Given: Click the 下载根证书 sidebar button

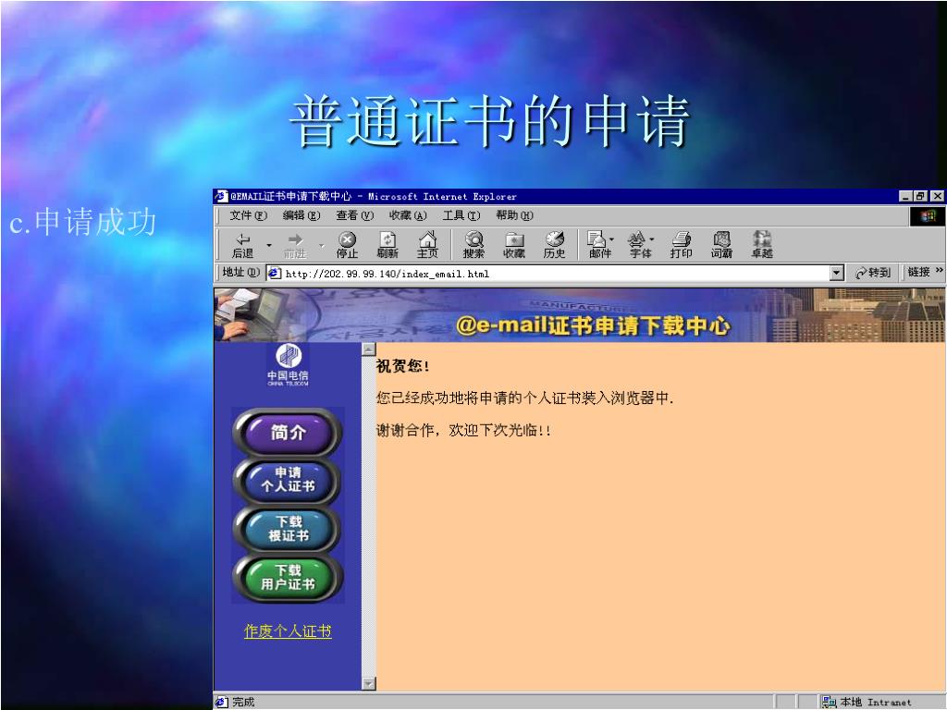Looking at the screenshot, I should point(288,529).
